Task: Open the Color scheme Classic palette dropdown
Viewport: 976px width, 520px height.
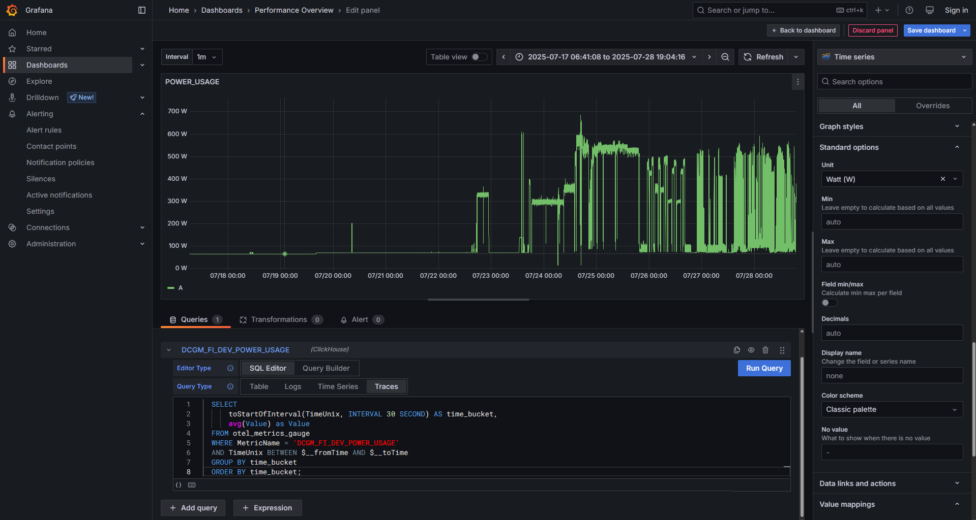Action: coord(892,409)
